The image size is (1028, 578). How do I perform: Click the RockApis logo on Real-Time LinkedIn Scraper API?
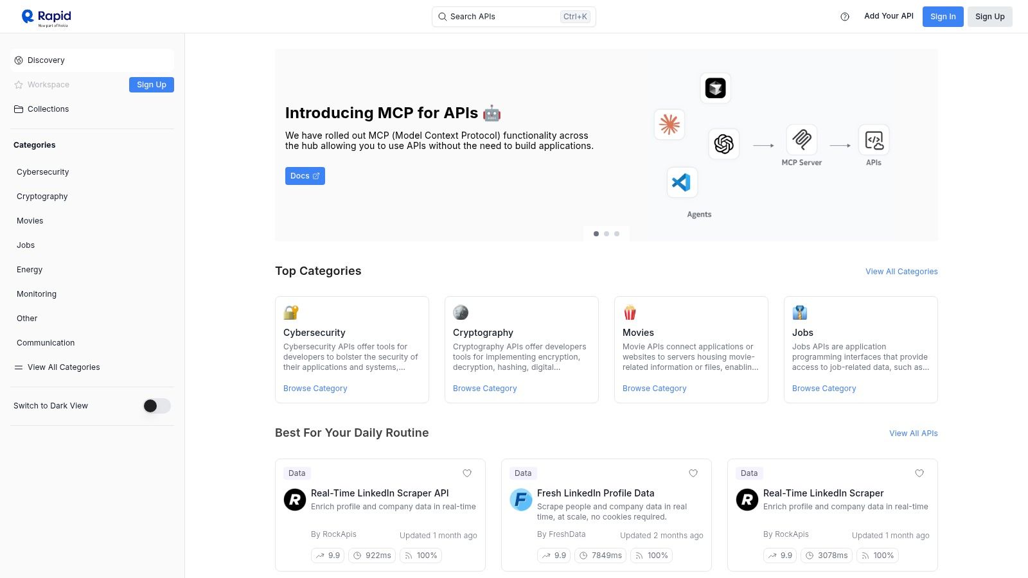click(295, 500)
